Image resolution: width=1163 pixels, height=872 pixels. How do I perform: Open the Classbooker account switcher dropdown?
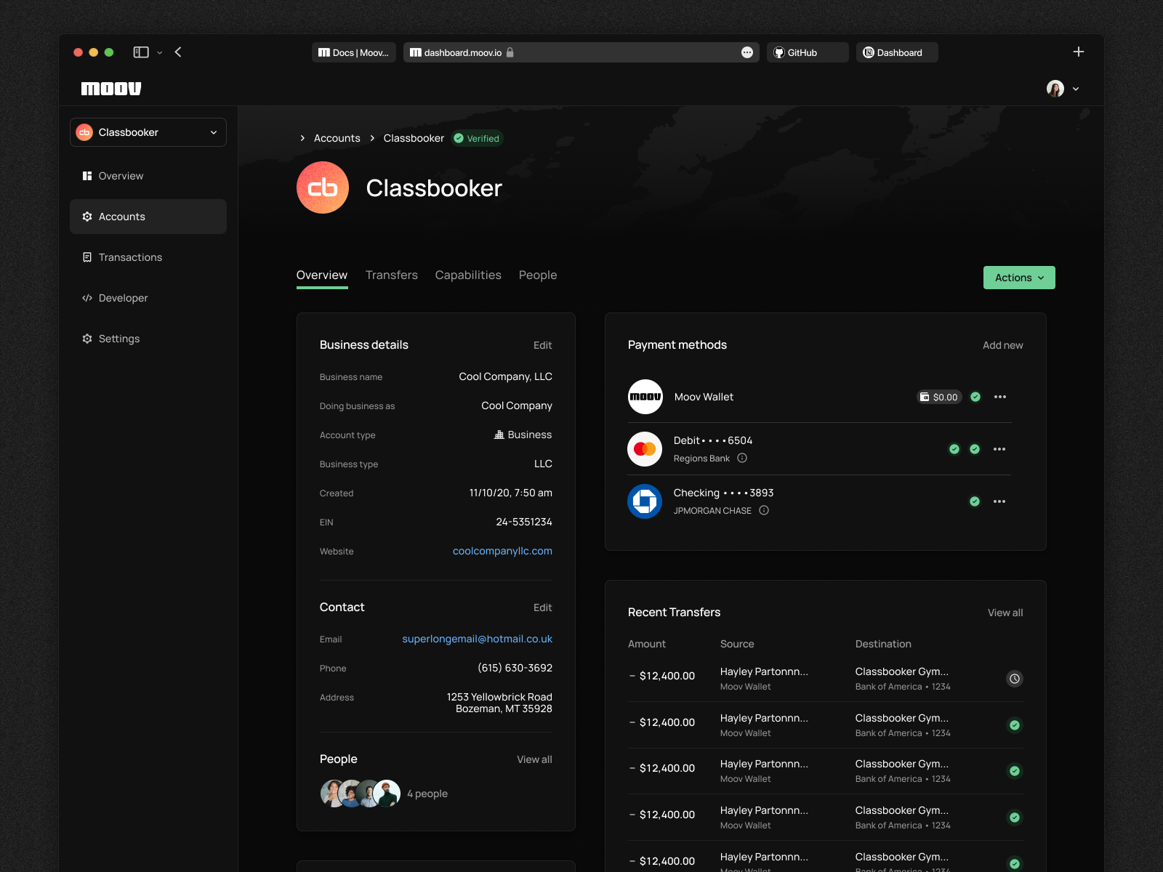click(148, 132)
